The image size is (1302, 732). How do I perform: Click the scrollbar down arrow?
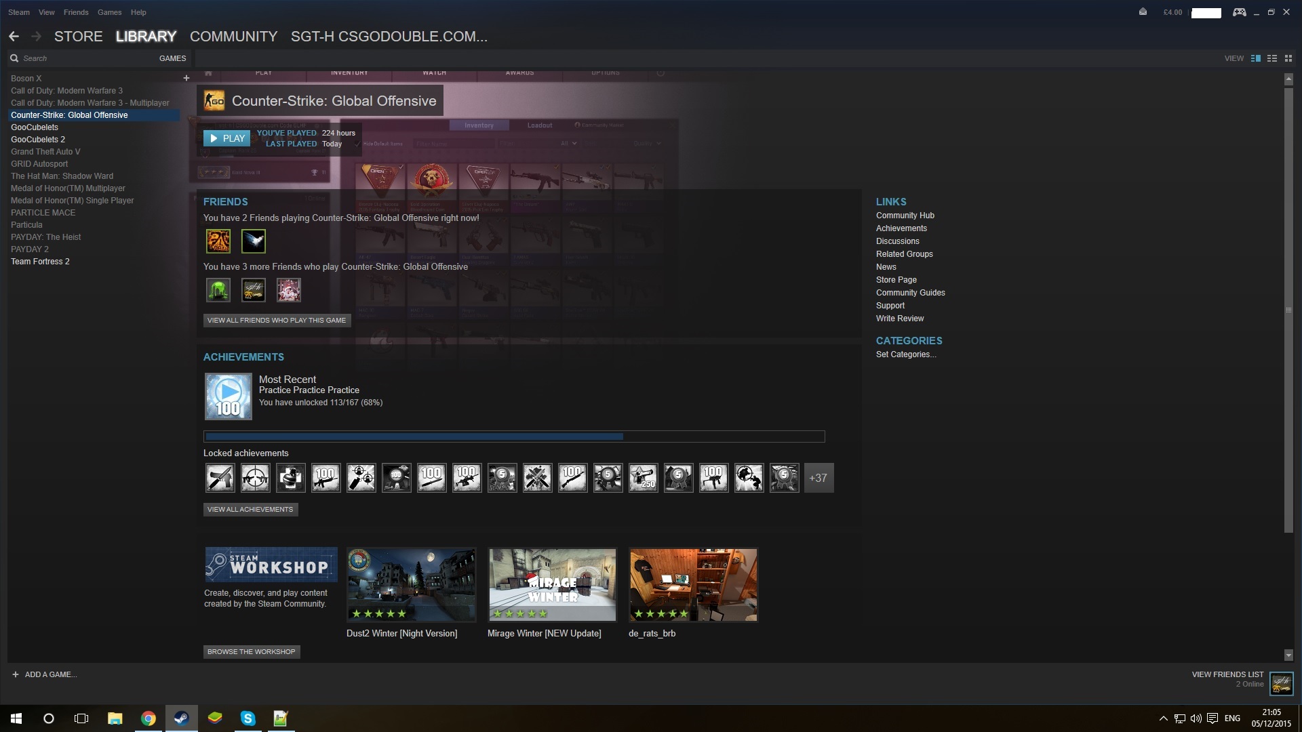tap(1288, 655)
